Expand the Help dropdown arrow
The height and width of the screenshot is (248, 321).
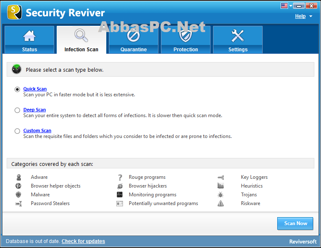pos(311,16)
